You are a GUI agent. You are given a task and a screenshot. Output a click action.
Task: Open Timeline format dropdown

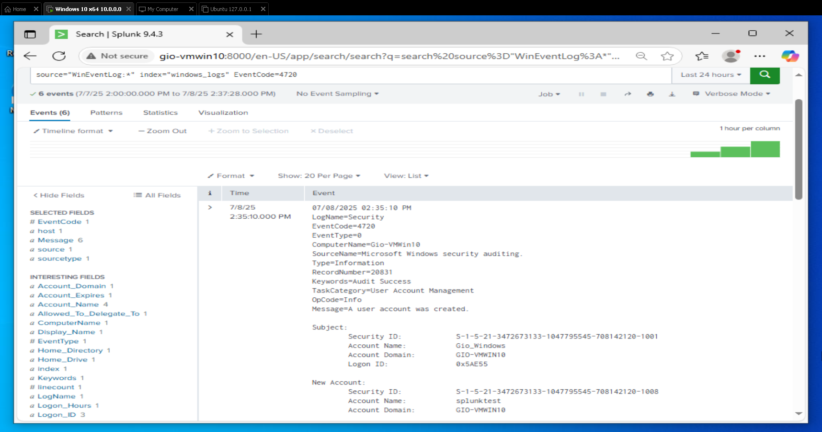(x=73, y=131)
